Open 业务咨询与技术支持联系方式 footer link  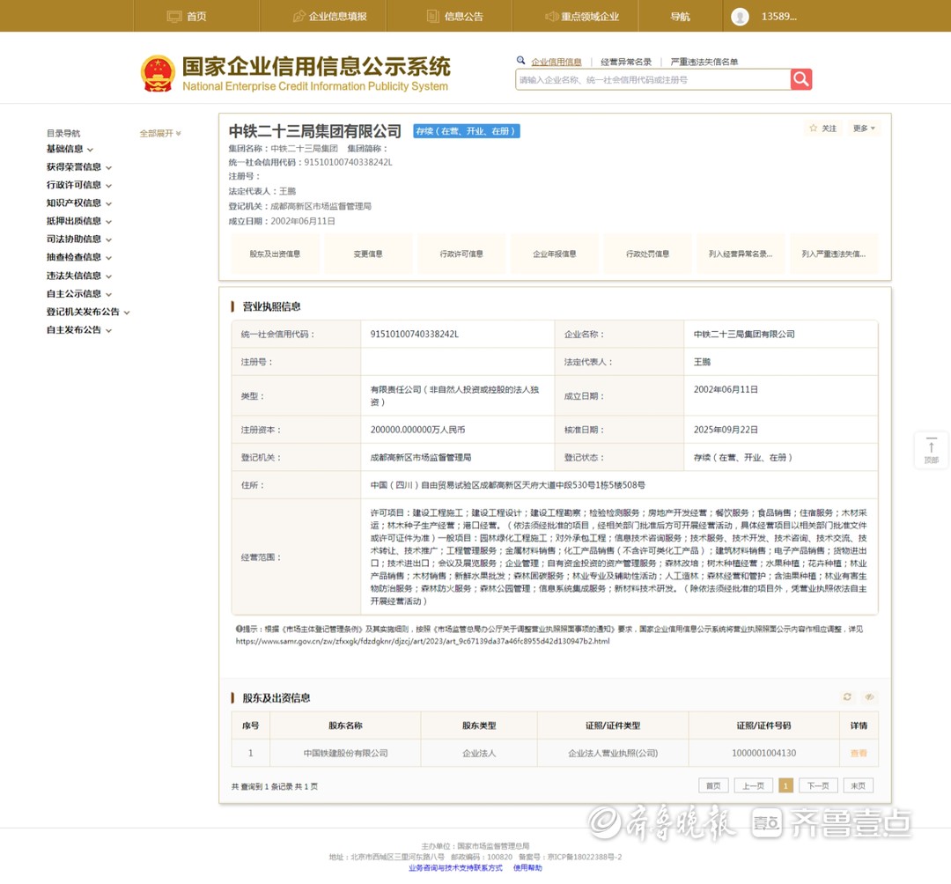(x=455, y=868)
